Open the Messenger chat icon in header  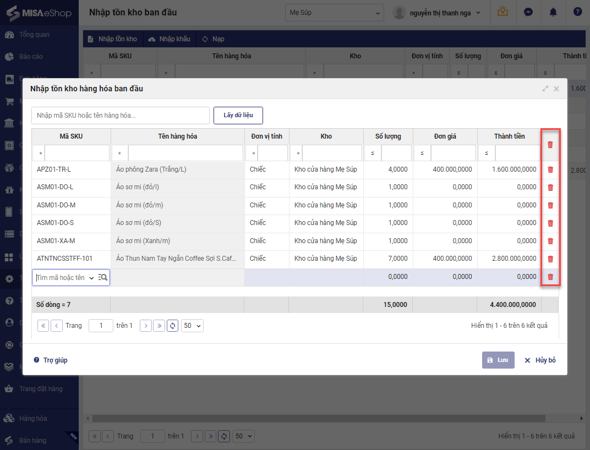(528, 12)
